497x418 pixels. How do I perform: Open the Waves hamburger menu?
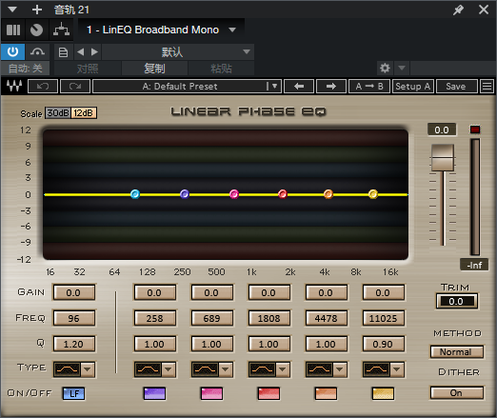coord(487,87)
